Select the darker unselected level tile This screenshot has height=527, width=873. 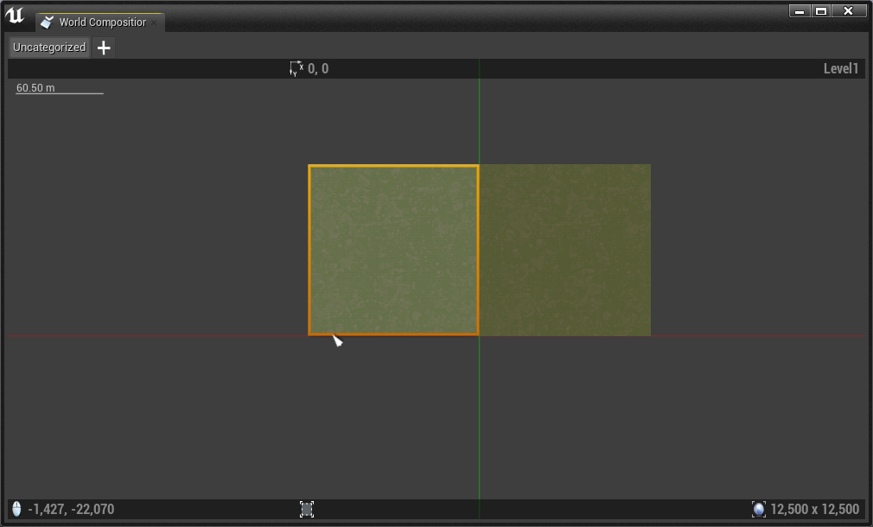565,250
